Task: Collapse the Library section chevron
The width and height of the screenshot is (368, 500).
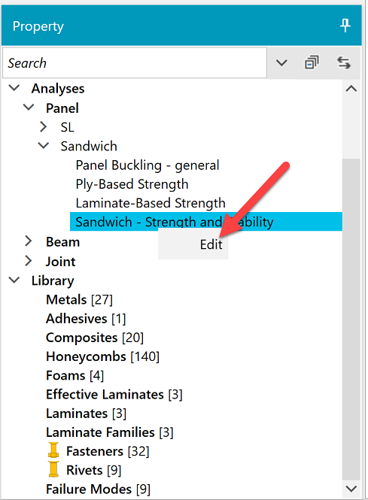Action: [14, 280]
